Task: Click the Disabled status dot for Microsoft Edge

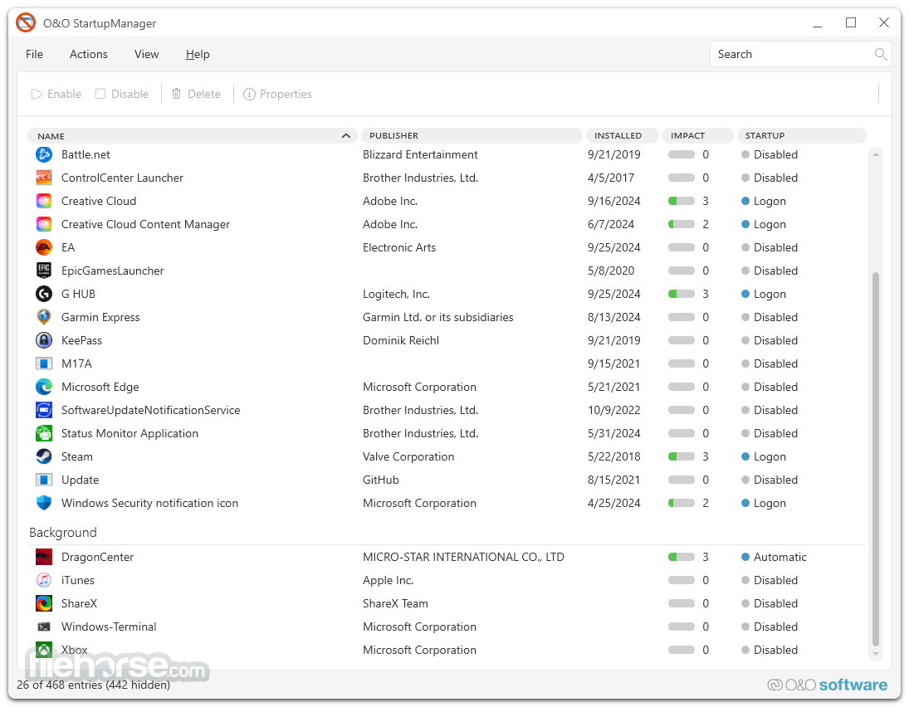Action: [745, 388]
